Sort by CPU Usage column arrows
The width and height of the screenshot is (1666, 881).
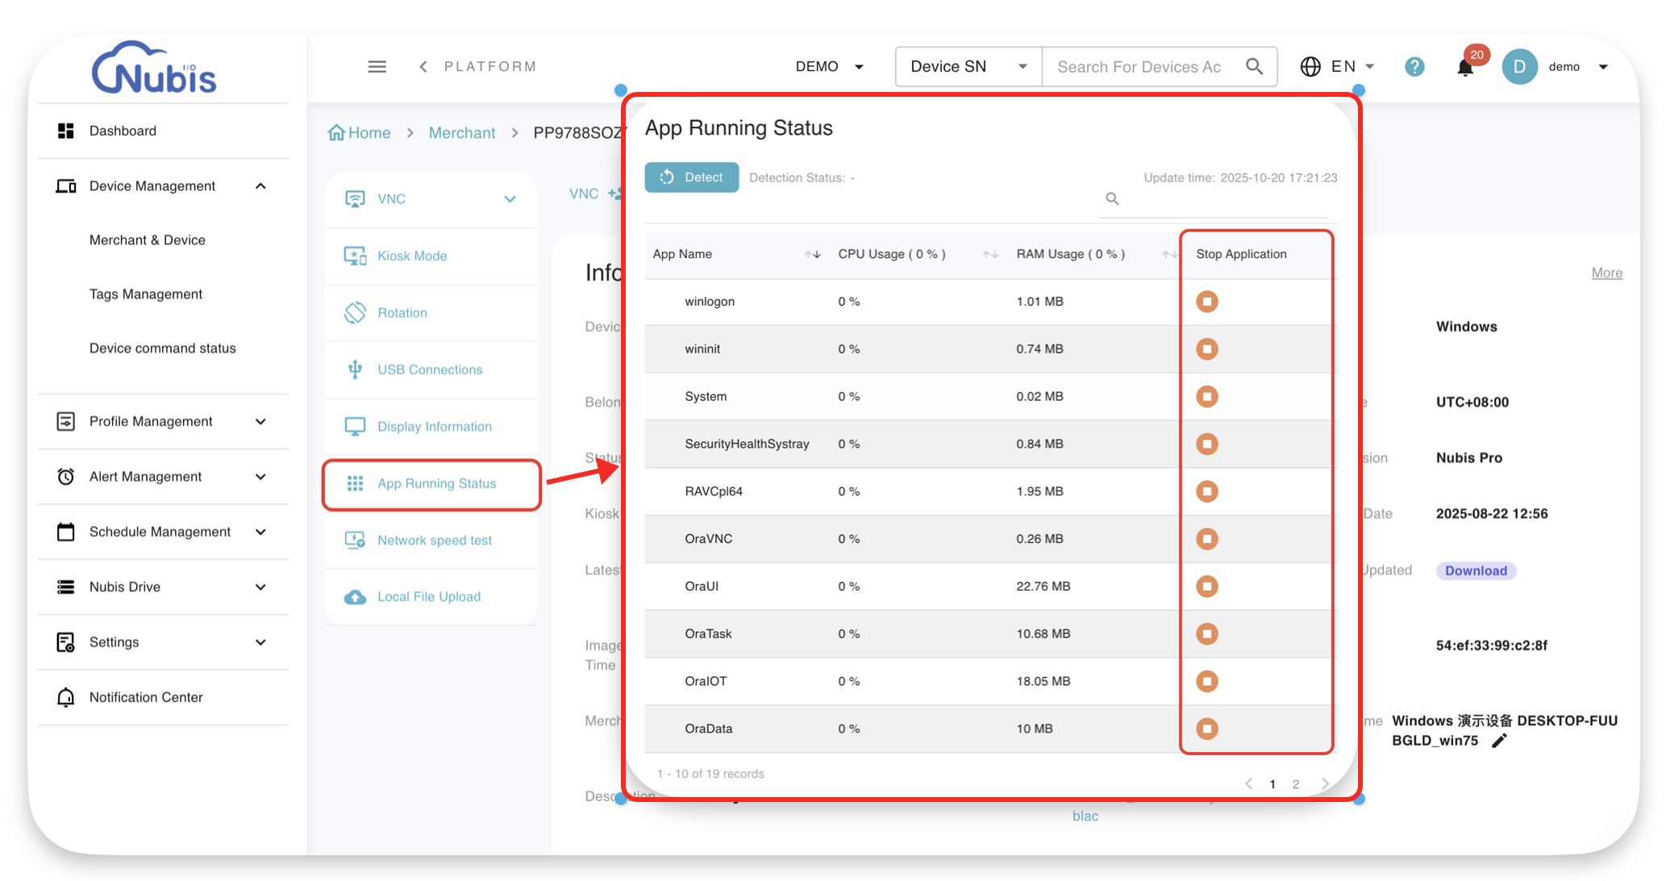click(x=990, y=254)
